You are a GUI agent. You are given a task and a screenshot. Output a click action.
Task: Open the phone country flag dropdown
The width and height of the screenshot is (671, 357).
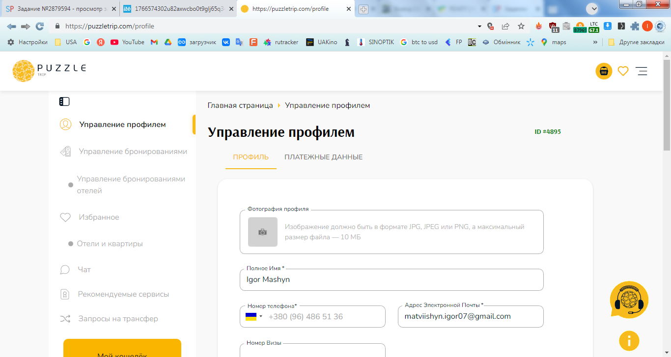(254, 317)
